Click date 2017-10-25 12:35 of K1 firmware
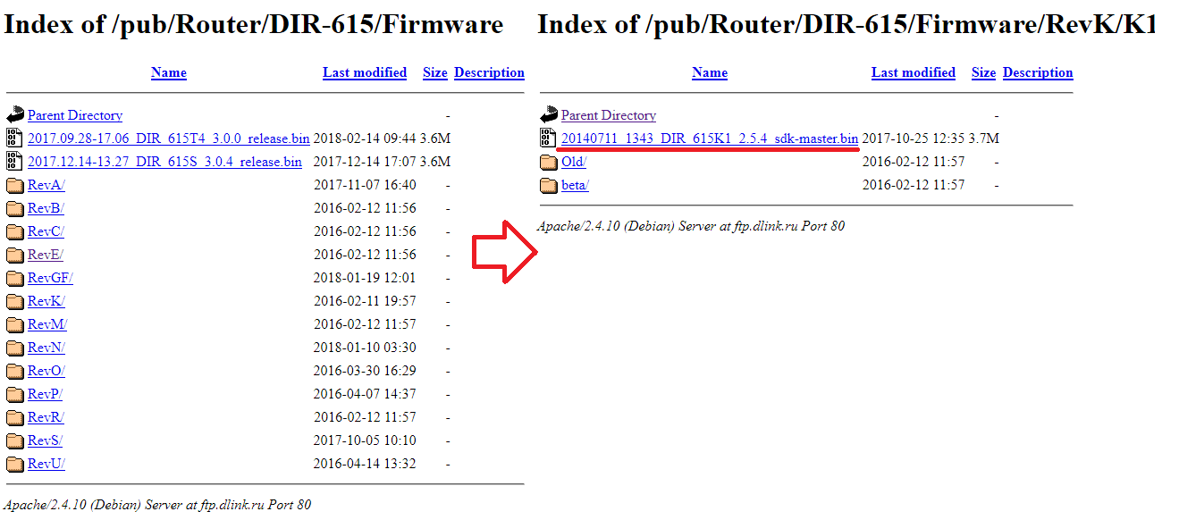 coord(914,138)
